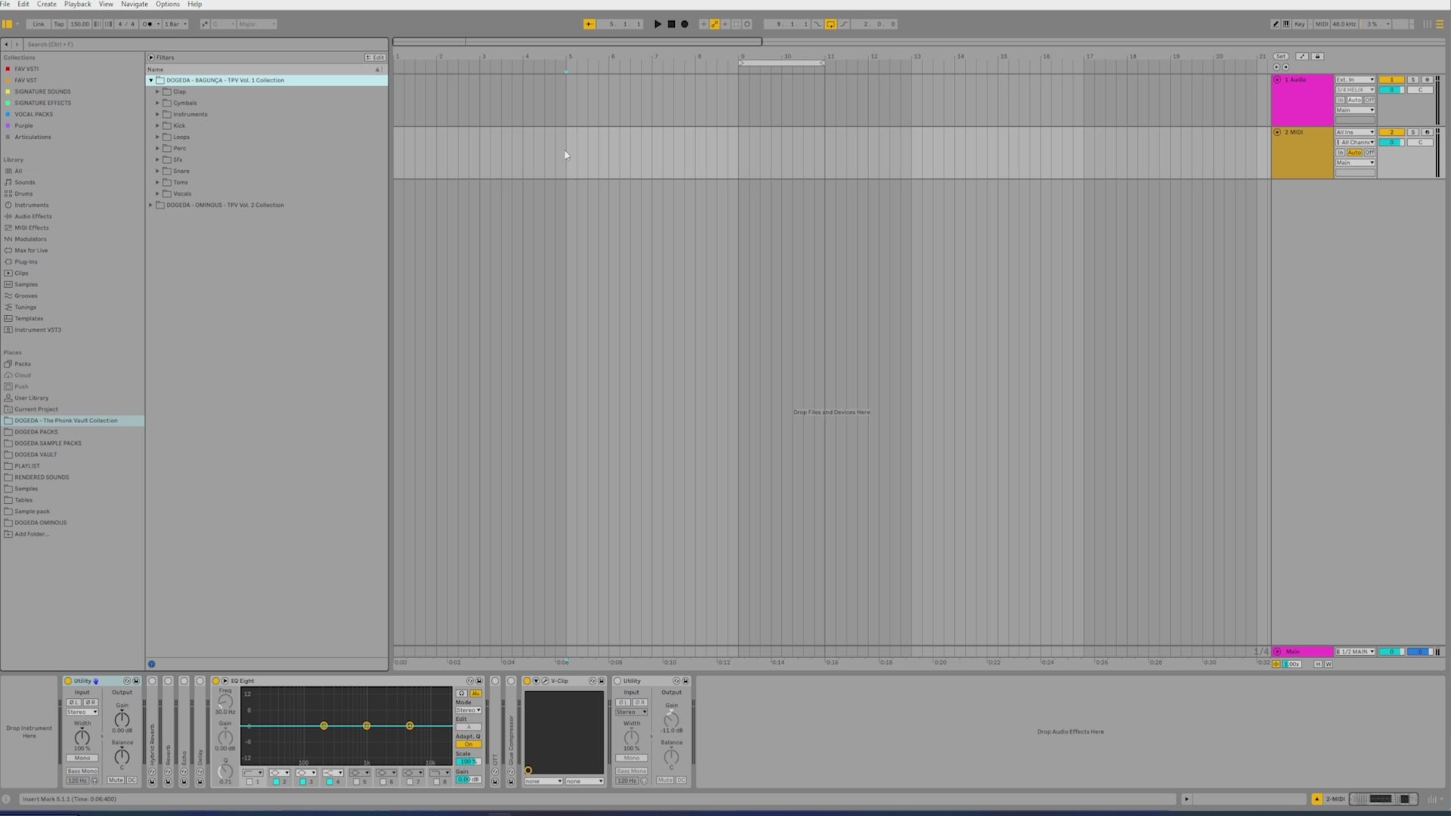The width and height of the screenshot is (1451, 816).
Task: Open the 1 Bar quantization dropdown
Action: 174,24
